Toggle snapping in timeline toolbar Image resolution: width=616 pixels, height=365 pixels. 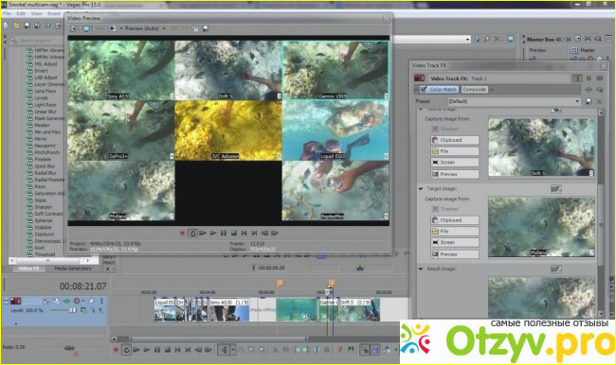(x=365, y=350)
